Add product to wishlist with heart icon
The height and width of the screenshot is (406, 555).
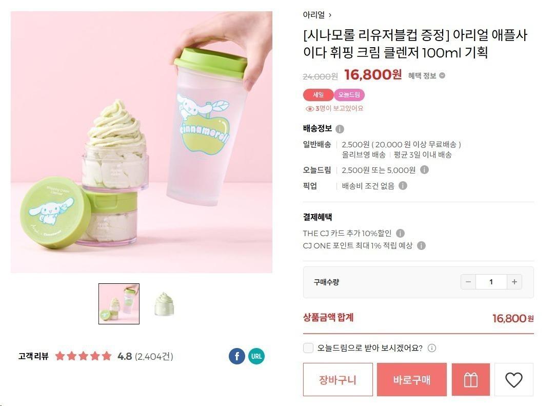click(x=513, y=379)
